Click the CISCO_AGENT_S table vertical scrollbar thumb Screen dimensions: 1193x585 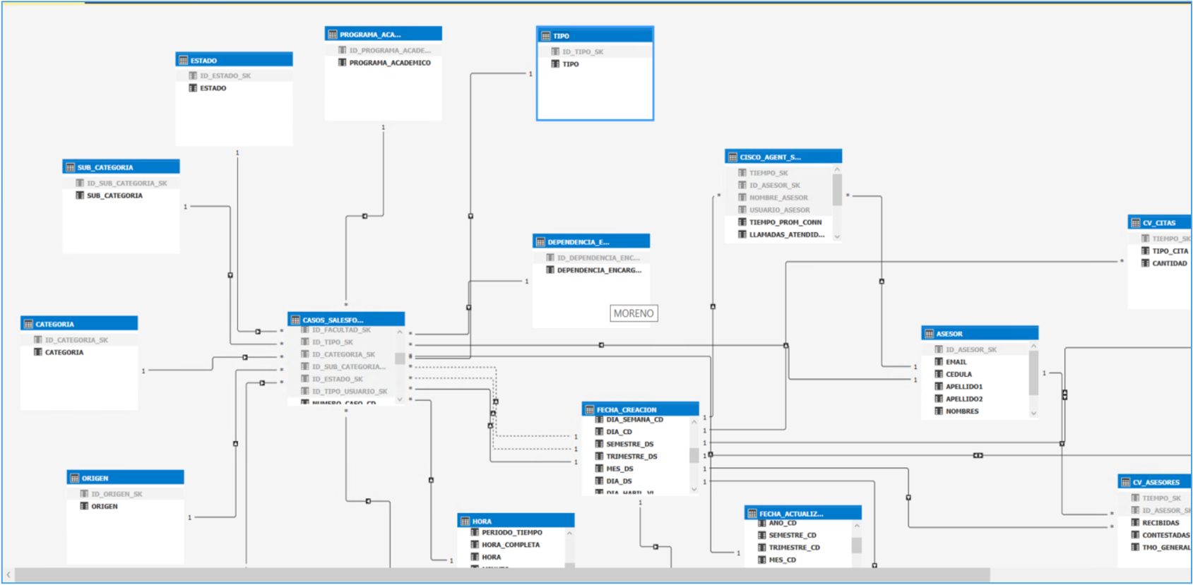point(837,189)
